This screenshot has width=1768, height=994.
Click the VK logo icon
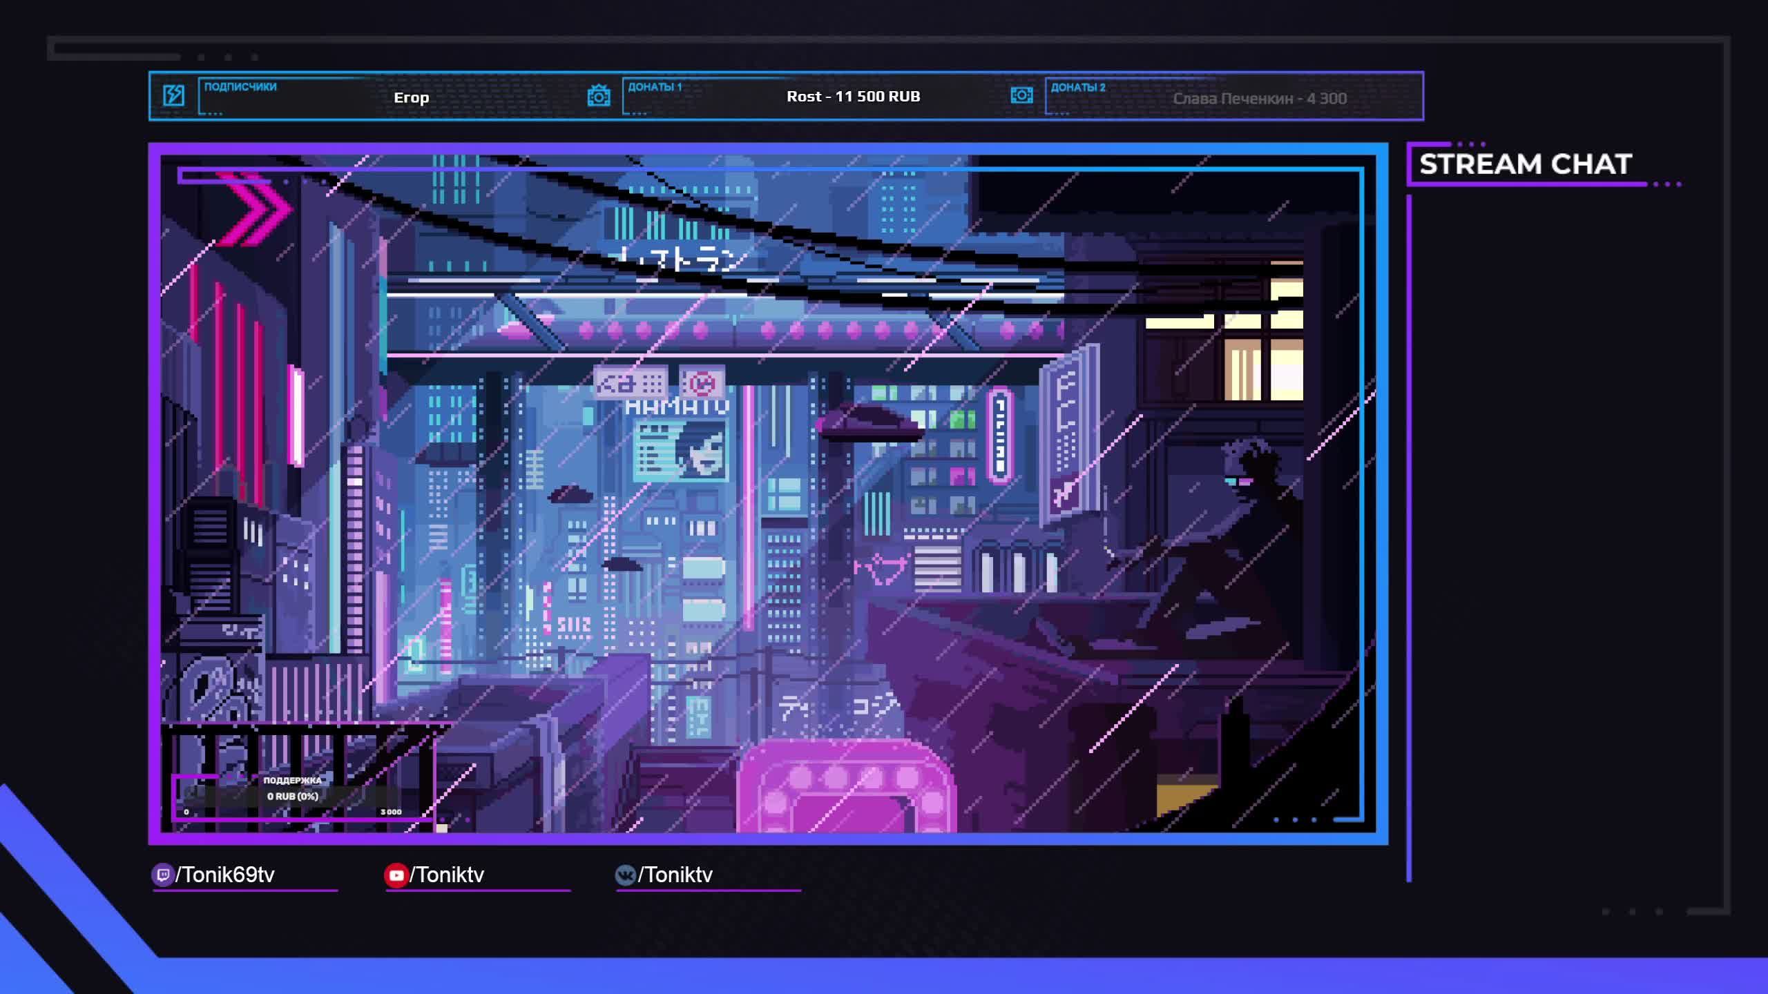625,875
